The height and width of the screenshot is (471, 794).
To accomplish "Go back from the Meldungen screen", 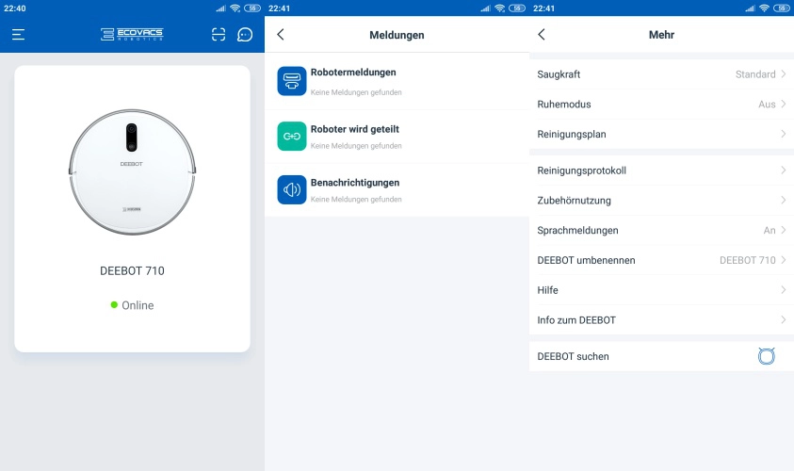I will (281, 35).
